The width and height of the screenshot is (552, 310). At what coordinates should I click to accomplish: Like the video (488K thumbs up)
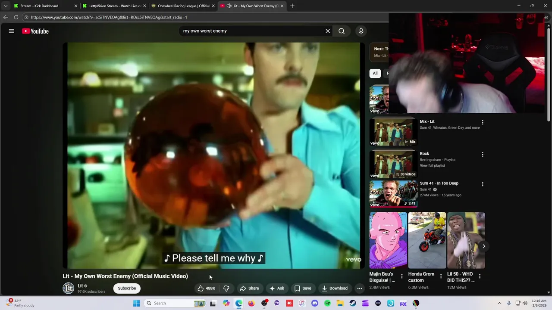[x=207, y=288]
